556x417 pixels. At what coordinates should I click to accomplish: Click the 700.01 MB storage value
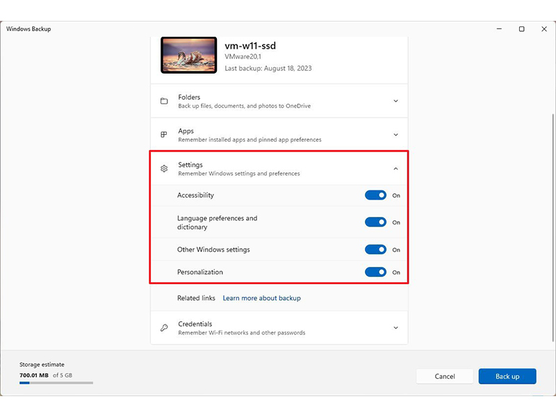(34, 375)
